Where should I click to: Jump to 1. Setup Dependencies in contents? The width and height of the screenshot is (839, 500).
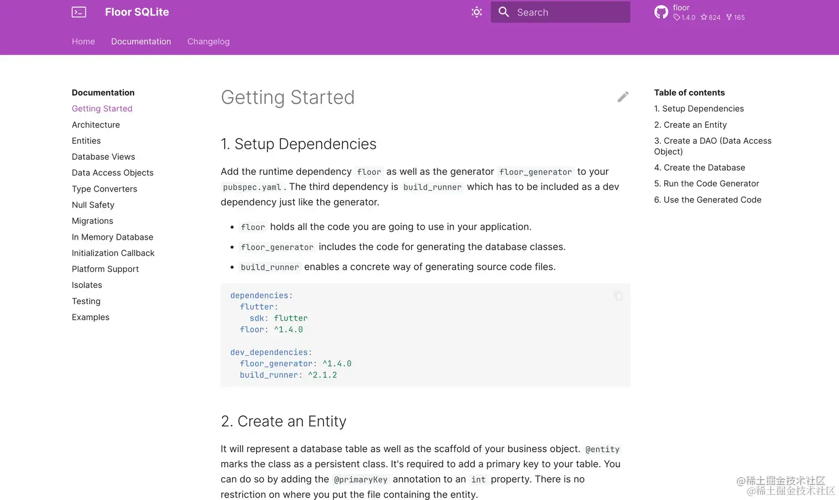pos(699,109)
